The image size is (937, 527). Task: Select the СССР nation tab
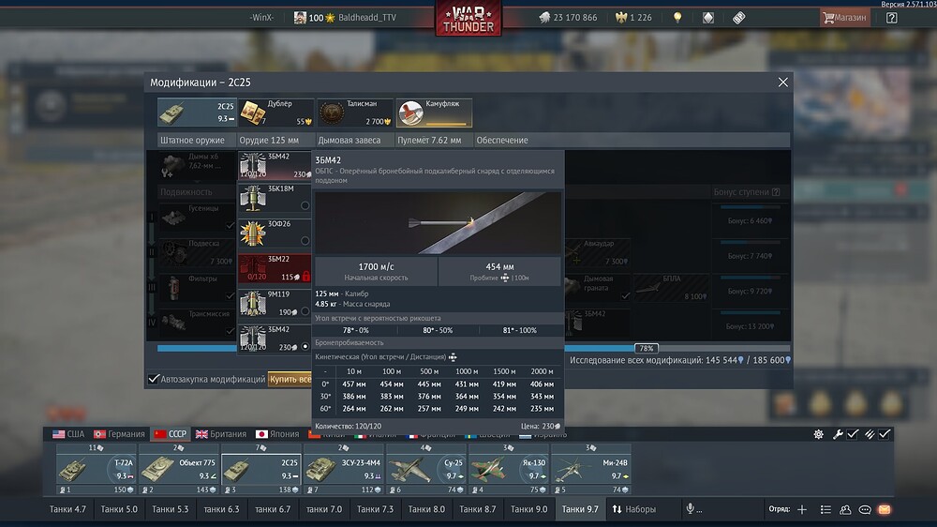click(x=171, y=433)
